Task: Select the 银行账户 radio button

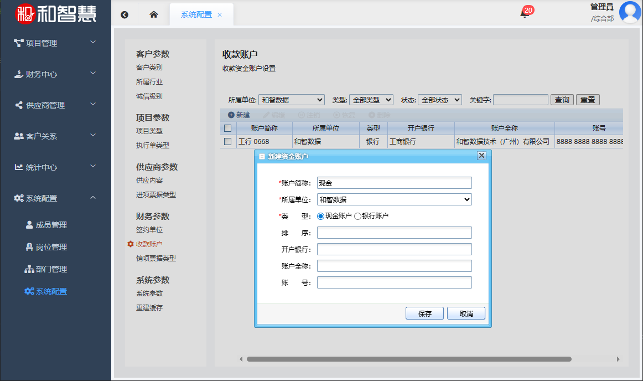Action: point(357,217)
